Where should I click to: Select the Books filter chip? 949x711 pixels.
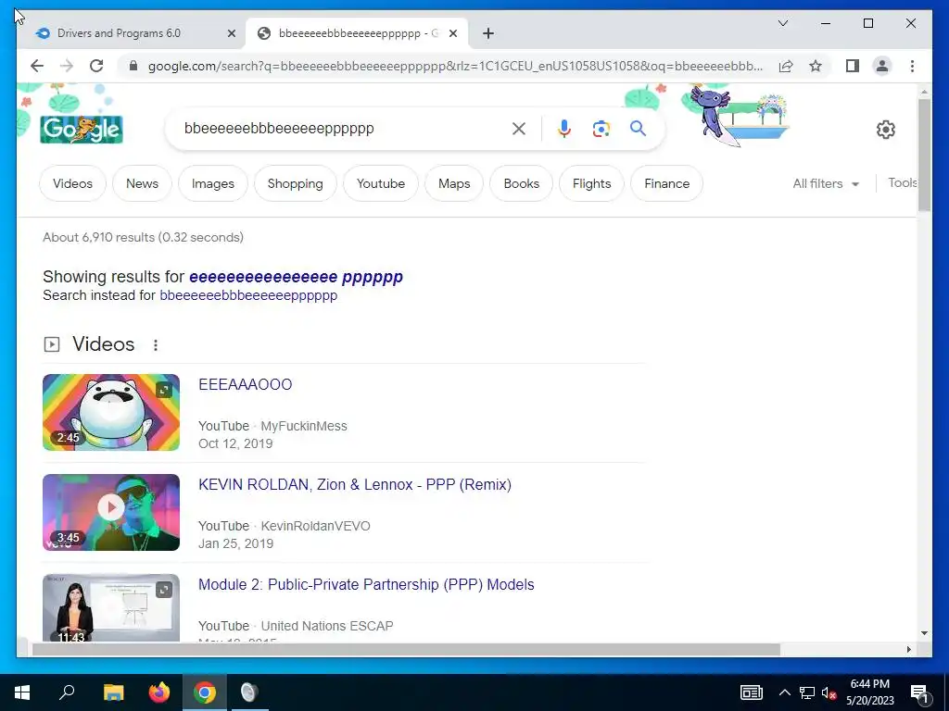(521, 183)
